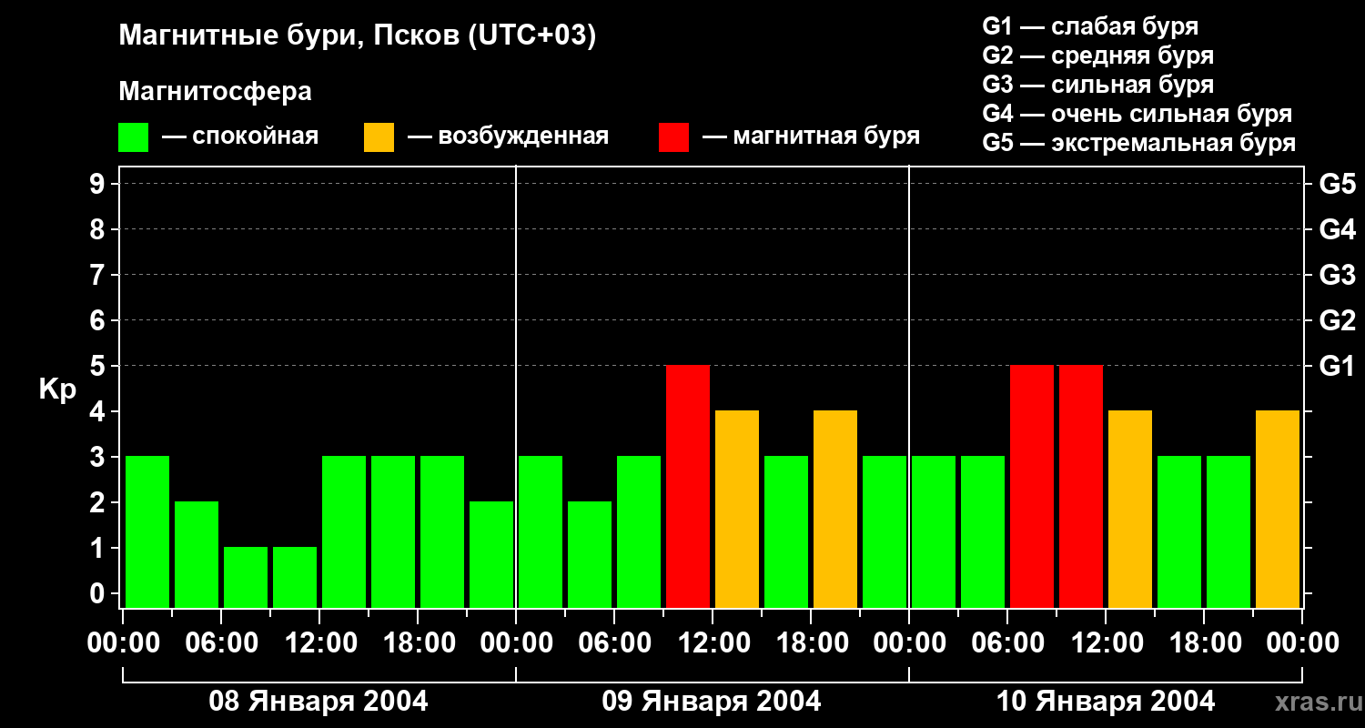
Task: Click the last orange bar ending 10 January
Action: (x=1278, y=509)
